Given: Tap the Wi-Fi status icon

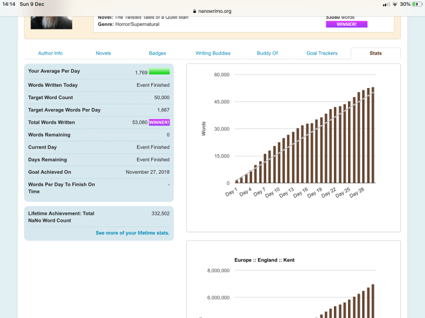Looking at the screenshot, I should point(394,4).
